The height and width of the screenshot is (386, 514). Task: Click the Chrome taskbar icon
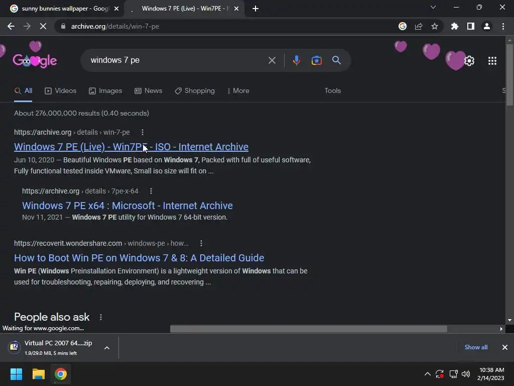point(61,374)
